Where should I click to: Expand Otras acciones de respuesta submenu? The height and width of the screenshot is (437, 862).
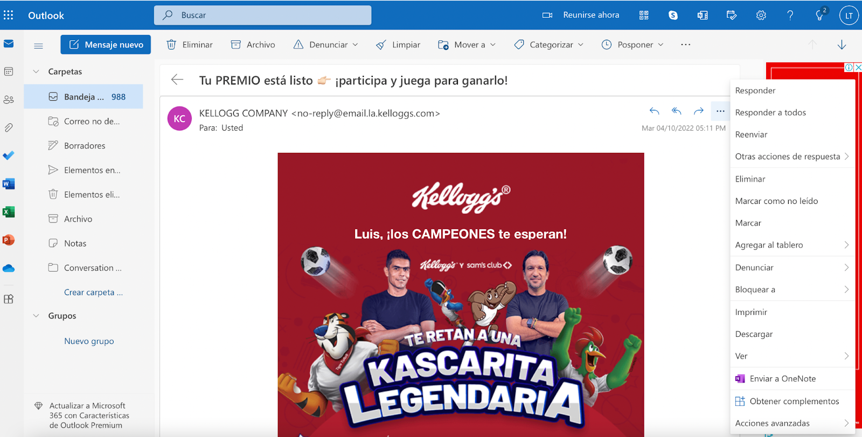(792, 157)
